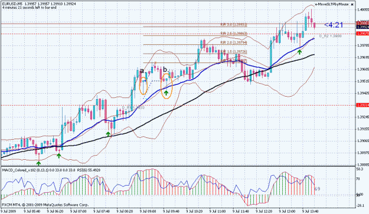Click the 1.40055 price on the axis
The image size is (369, 214).
[363, 10]
